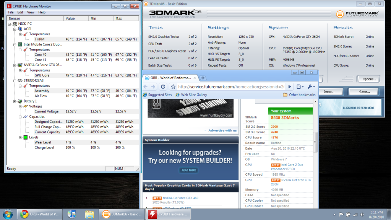Click the Options button in 3DMark06
The height and width of the screenshot is (220, 391).
click(369, 79)
